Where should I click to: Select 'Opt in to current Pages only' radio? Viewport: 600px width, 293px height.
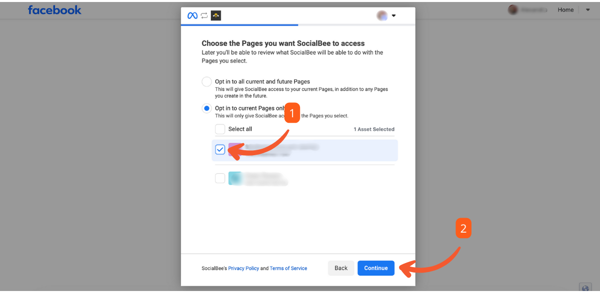(206, 108)
